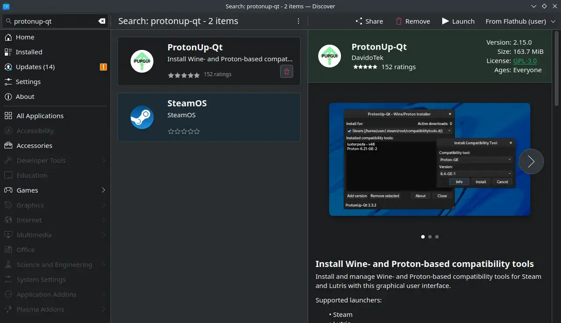Select Developer Tools category
561x323 pixels.
click(x=55, y=161)
